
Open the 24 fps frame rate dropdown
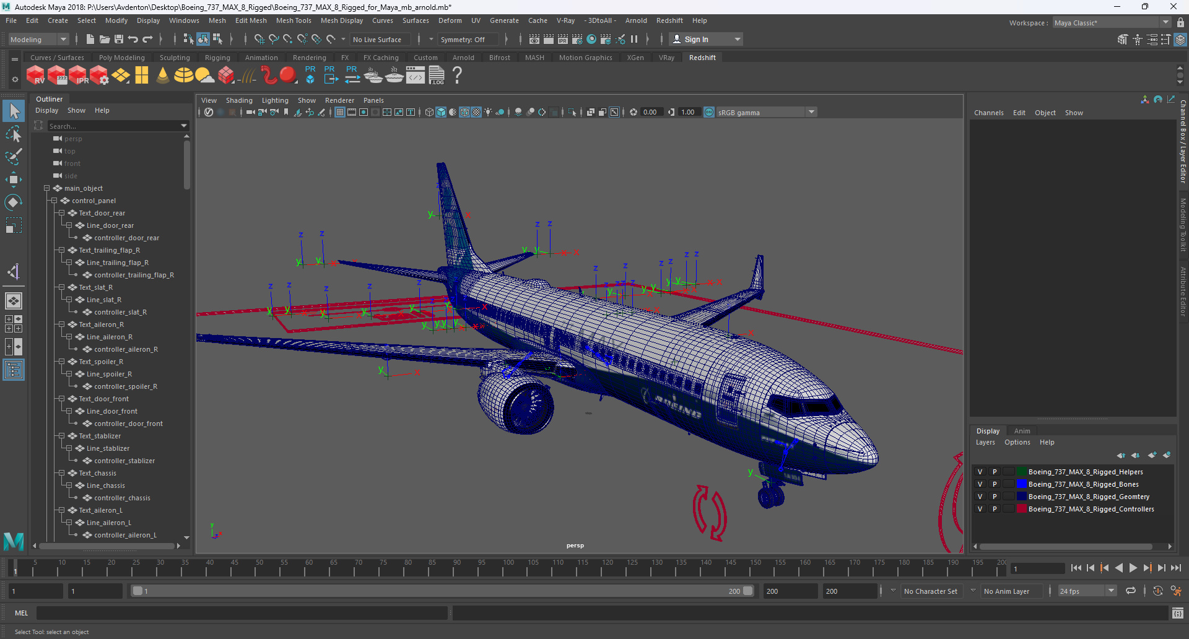coord(1087,591)
